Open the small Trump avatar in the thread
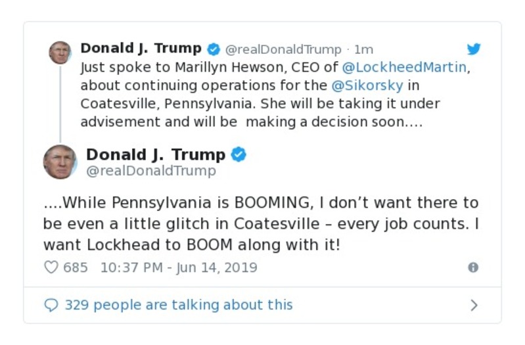Screen dimensions: 525x345 click(60, 53)
